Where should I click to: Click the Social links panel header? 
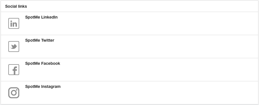tap(129, 6)
